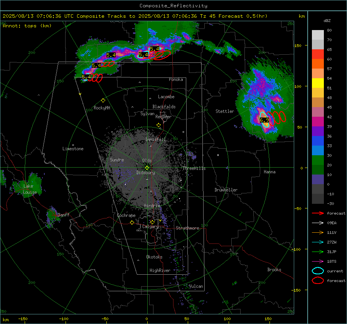Click the Limestone map label
Viewport: 347px width, 324px height.
click(73, 149)
